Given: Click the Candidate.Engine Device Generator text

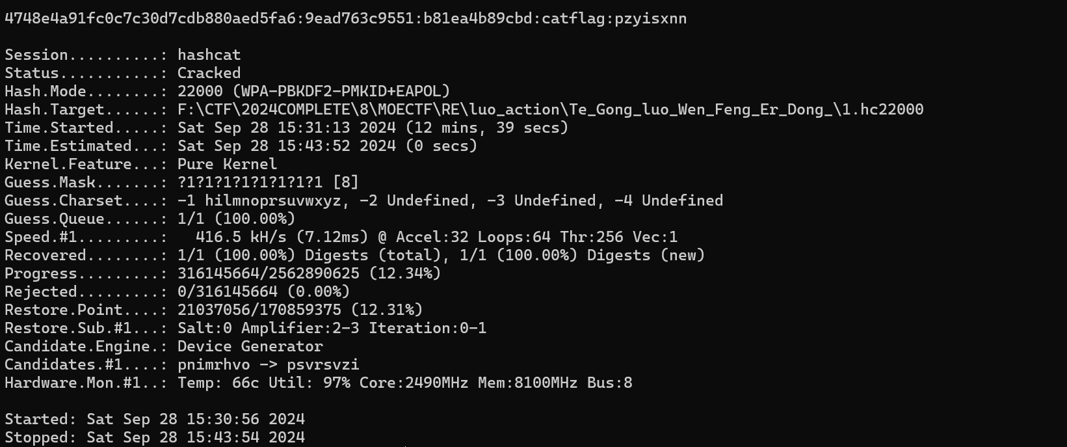Looking at the screenshot, I should 250,347.
